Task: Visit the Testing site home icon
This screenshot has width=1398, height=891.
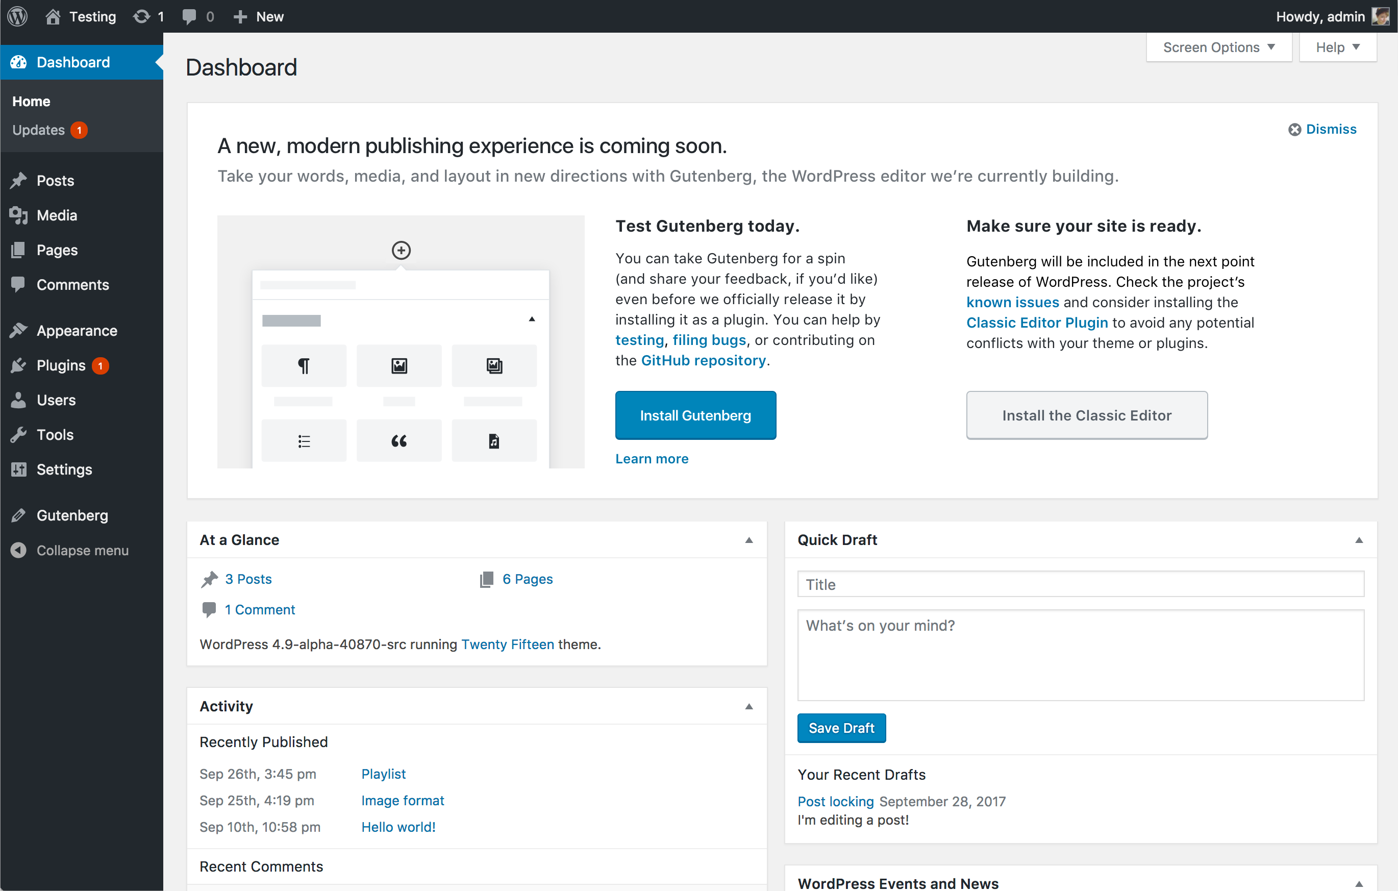Action: [53, 16]
